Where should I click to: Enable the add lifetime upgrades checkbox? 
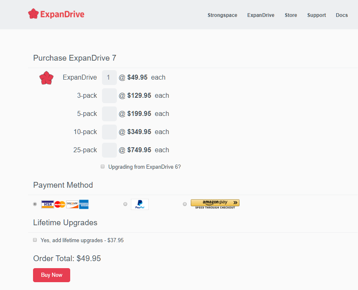coord(35,240)
